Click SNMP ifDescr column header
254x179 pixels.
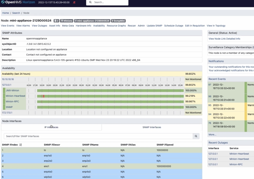pos(52,145)
